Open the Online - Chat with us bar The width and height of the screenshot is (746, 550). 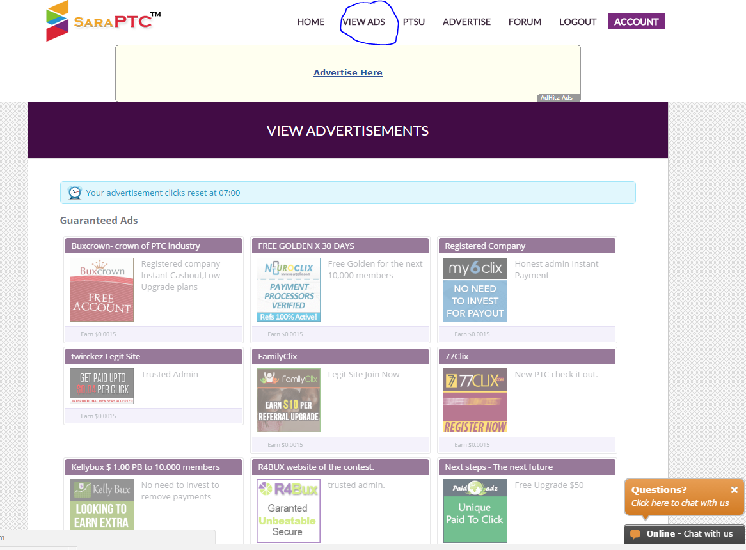click(x=684, y=534)
